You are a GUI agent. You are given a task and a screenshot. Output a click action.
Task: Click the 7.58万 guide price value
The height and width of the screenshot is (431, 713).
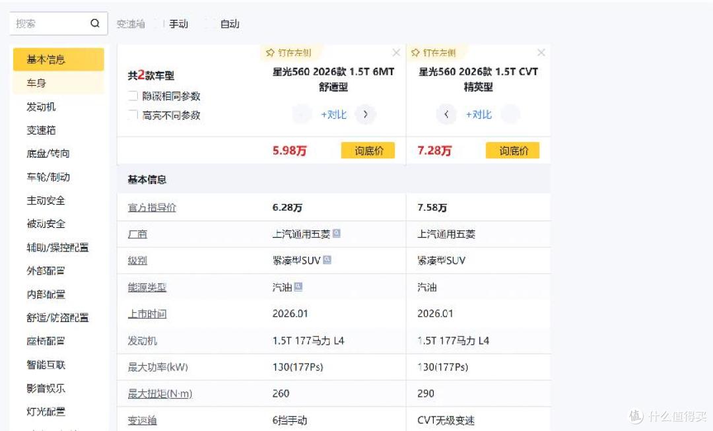(x=432, y=208)
